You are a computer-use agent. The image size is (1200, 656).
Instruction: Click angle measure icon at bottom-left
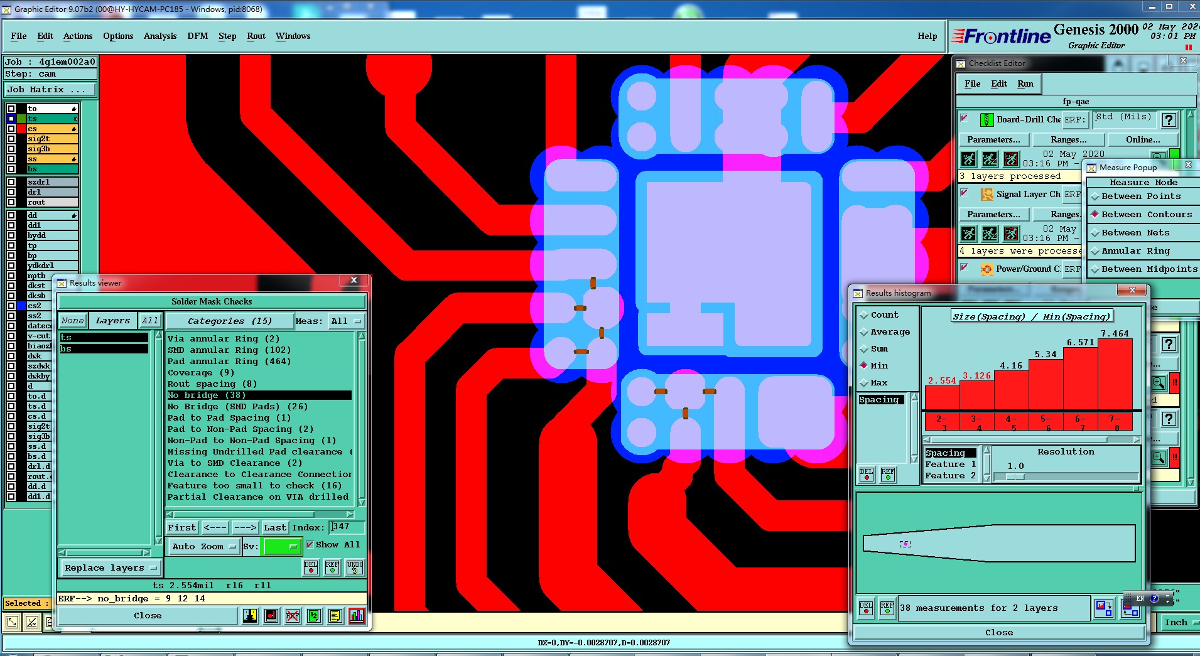pyautogui.click(x=32, y=622)
